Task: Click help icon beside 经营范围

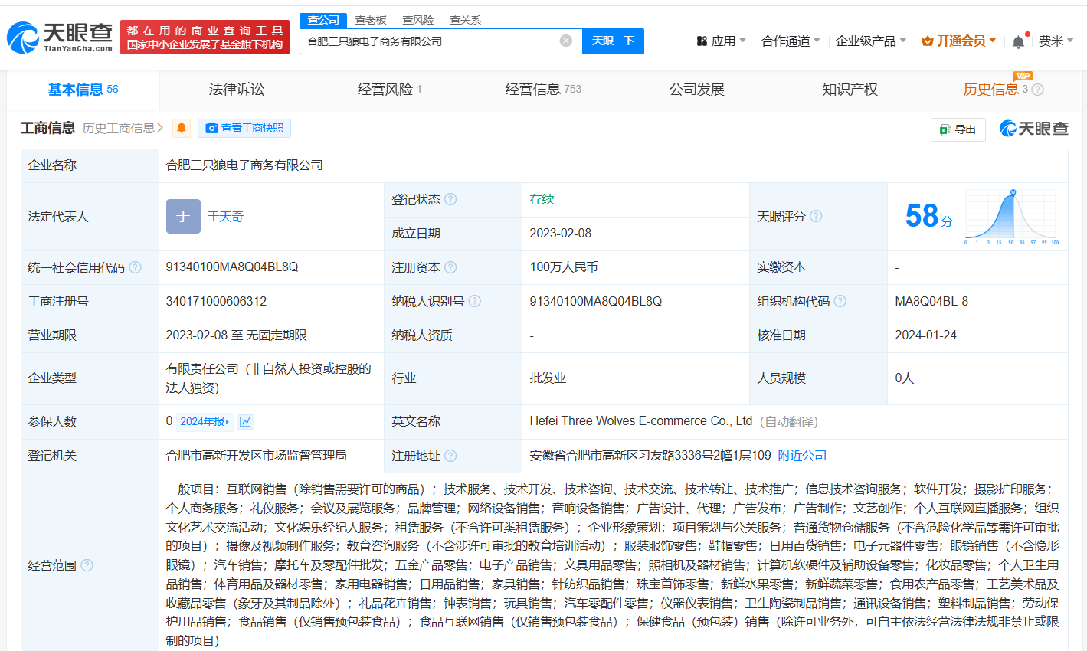Action: [87, 565]
